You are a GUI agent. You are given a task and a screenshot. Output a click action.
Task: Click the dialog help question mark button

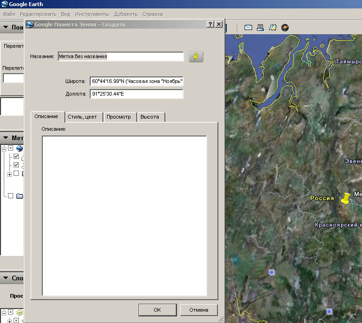(x=210, y=24)
